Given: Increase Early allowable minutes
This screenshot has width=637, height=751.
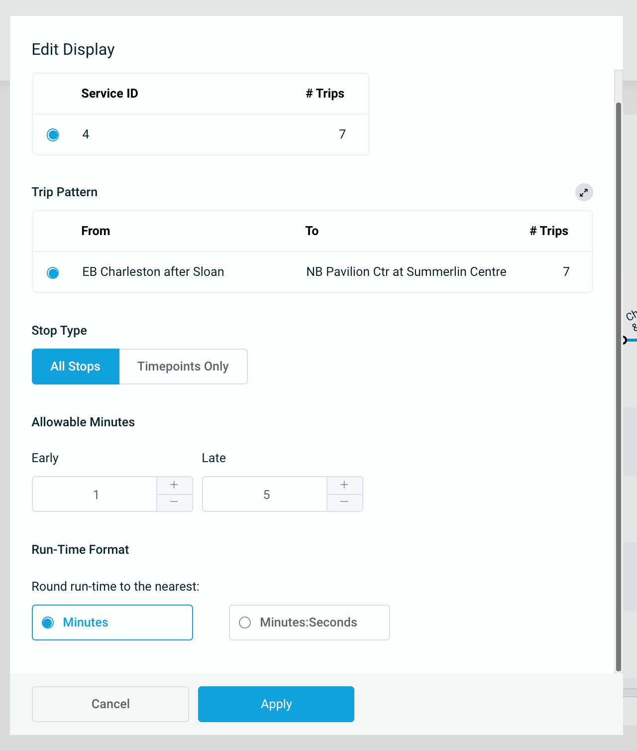Looking at the screenshot, I should 174,485.
